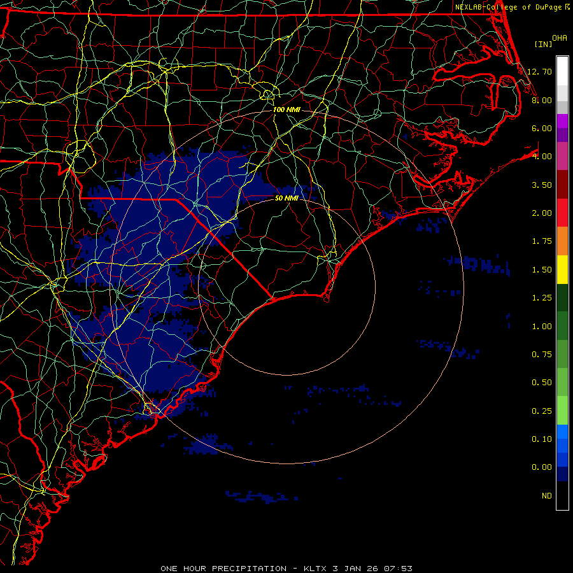Select the orange 1.75 legend swatch
This screenshot has width=573, height=573.
562,241
